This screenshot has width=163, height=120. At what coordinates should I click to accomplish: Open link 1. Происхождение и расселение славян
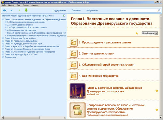coord(105,42)
